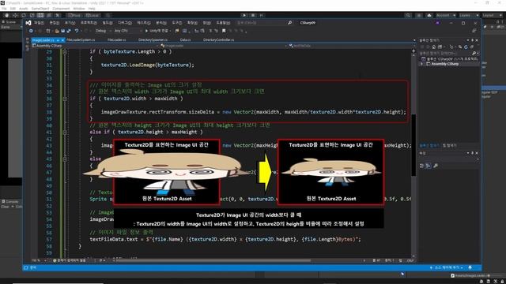
Task: Open Any CPU platform dropdown
Action: point(127,31)
